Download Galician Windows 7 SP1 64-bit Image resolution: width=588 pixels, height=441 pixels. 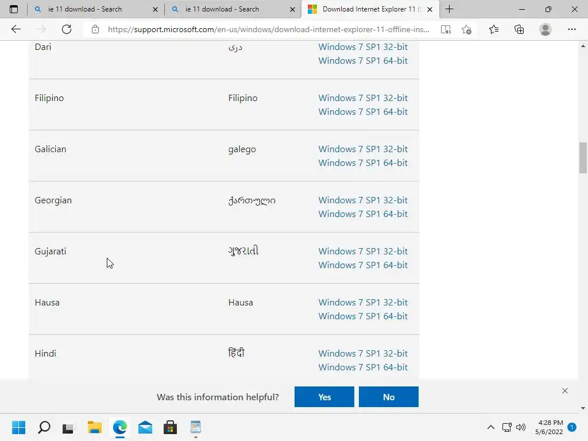tap(363, 163)
